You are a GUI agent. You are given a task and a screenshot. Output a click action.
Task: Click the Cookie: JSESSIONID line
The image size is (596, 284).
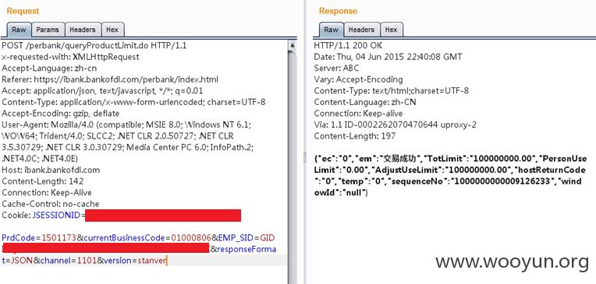[121, 216]
